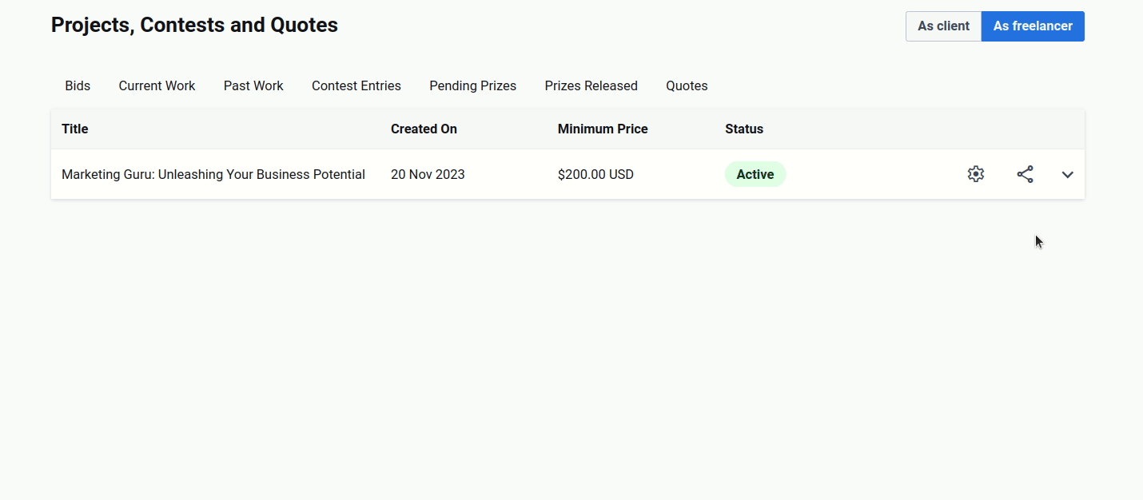
Task: Select the Quotes tab
Action: (x=687, y=86)
